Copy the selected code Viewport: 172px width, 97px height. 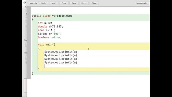click(x=64, y=3)
